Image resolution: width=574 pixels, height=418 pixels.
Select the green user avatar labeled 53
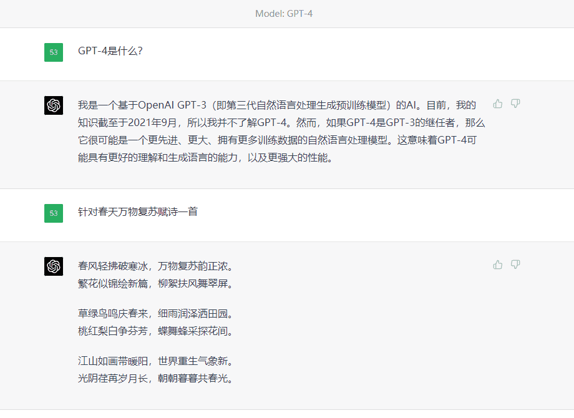tap(53, 52)
